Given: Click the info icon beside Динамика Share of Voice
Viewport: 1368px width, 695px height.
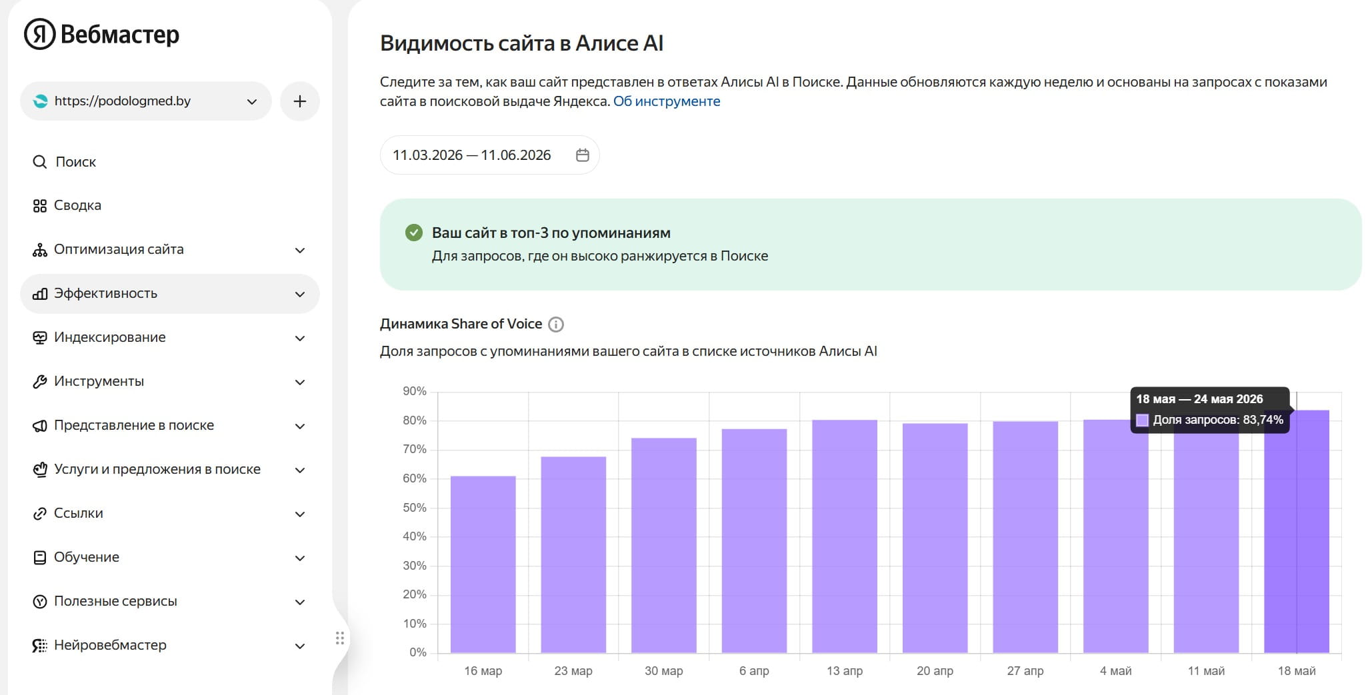Looking at the screenshot, I should [x=556, y=325].
